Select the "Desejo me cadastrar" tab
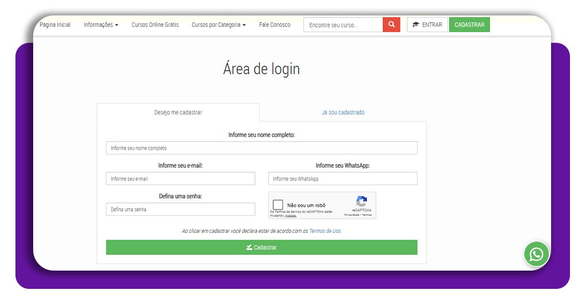Viewport: 586px width, 306px height. click(178, 112)
